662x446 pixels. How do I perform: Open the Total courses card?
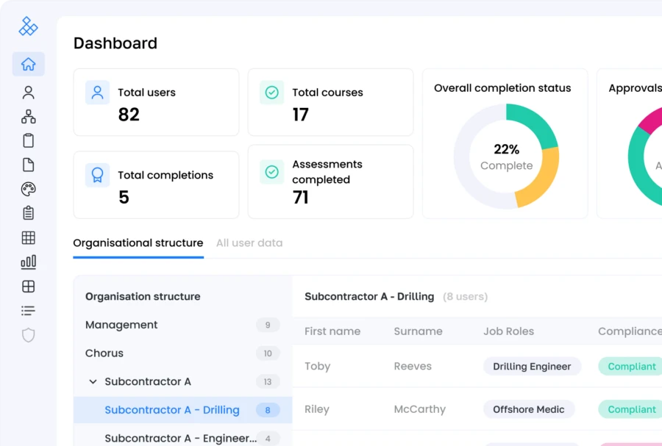pos(330,102)
